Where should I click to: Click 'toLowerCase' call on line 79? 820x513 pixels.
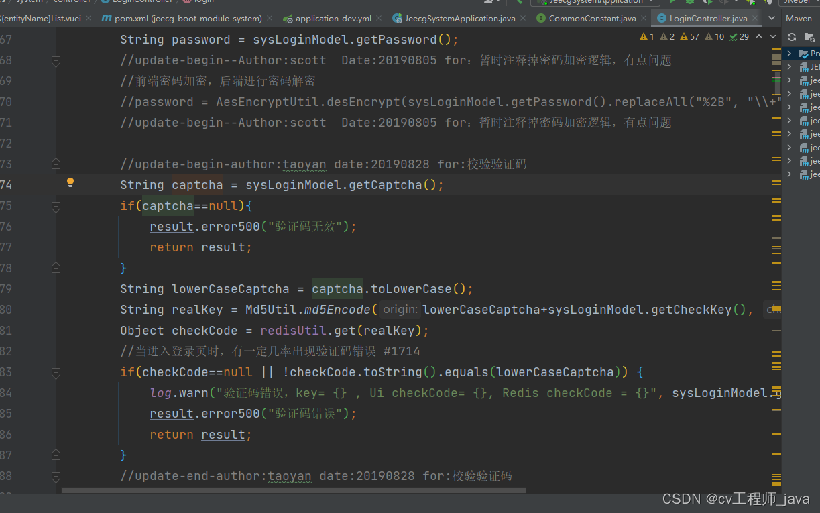pyautogui.click(x=411, y=289)
